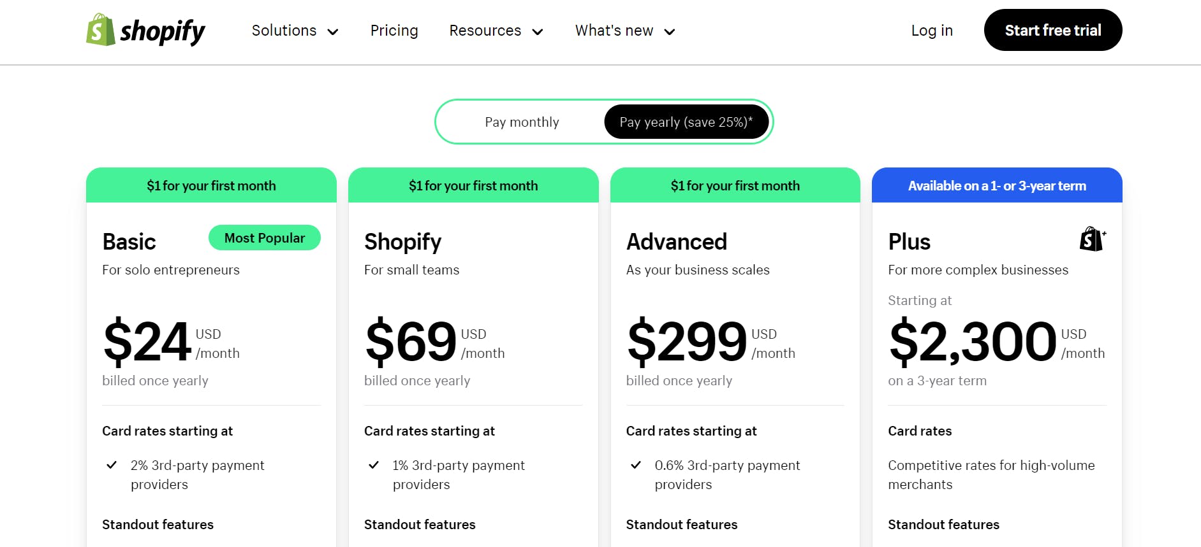The height and width of the screenshot is (547, 1201).
Task: Click the Plus plan's blue term banner
Action: tap(997, 185)
